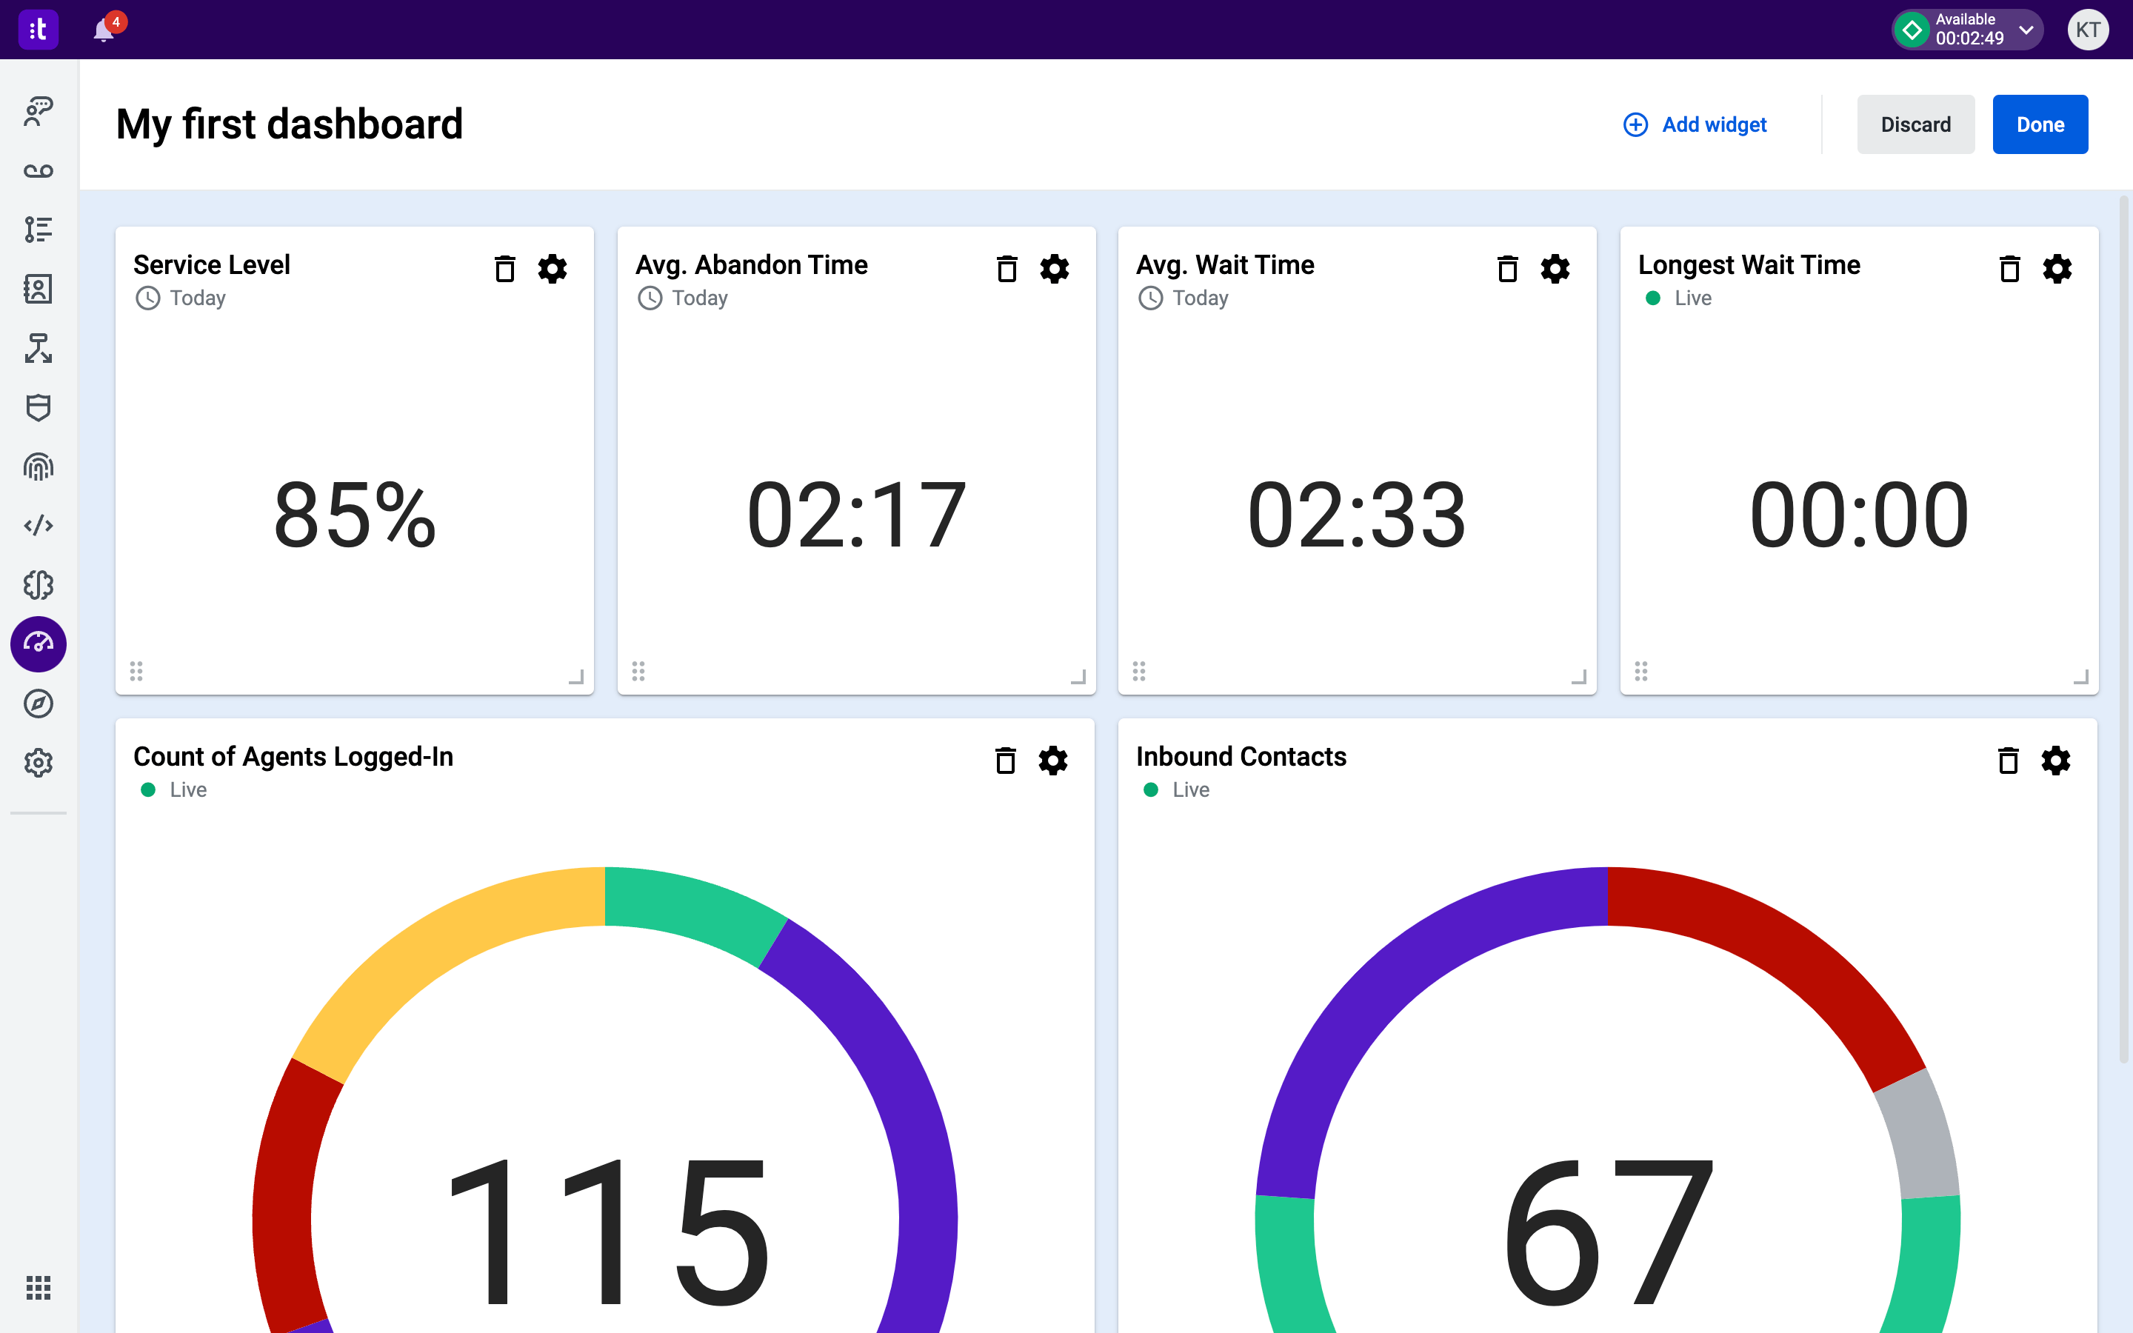The image size is (2133, 1333).
Task: Open the developer code tools icon
Action: coord(38,526)
